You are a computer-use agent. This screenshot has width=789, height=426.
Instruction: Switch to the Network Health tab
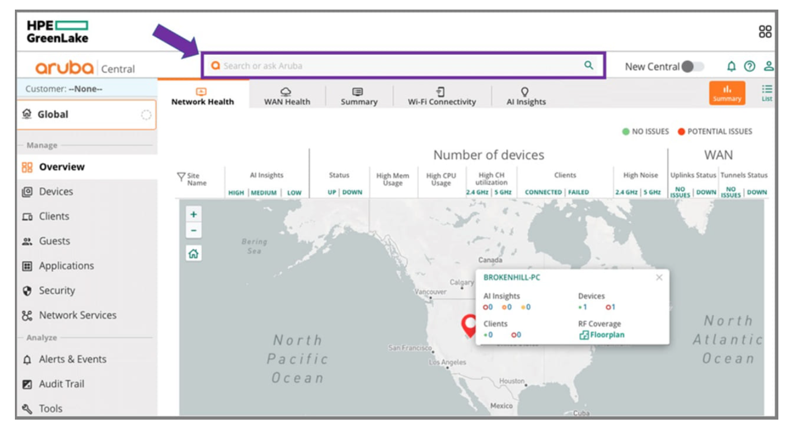click(202, 96)
